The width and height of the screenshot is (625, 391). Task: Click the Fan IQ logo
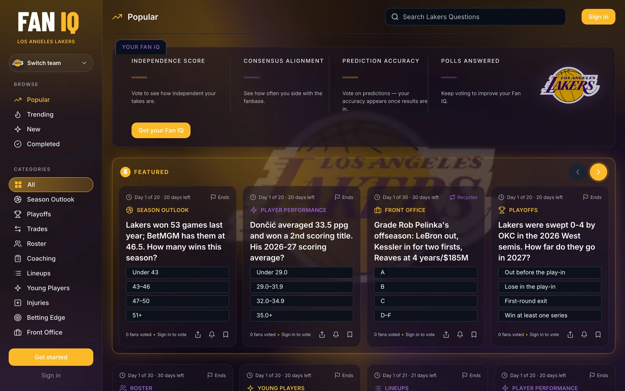tap(48, 22)
